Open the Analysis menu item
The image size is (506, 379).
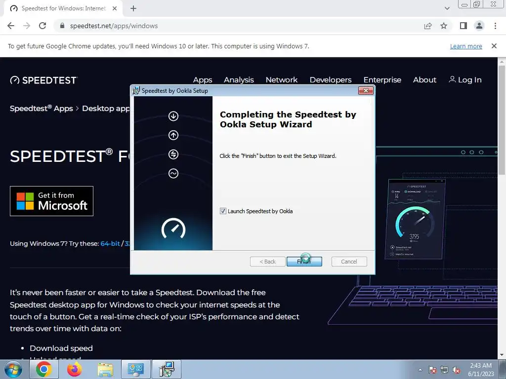(239, 79)
